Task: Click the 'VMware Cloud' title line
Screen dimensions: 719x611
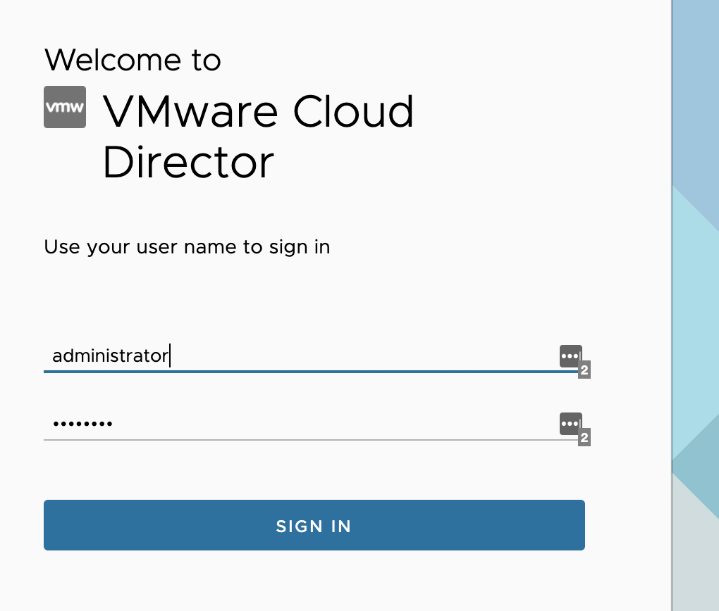Action: (258, 111)
